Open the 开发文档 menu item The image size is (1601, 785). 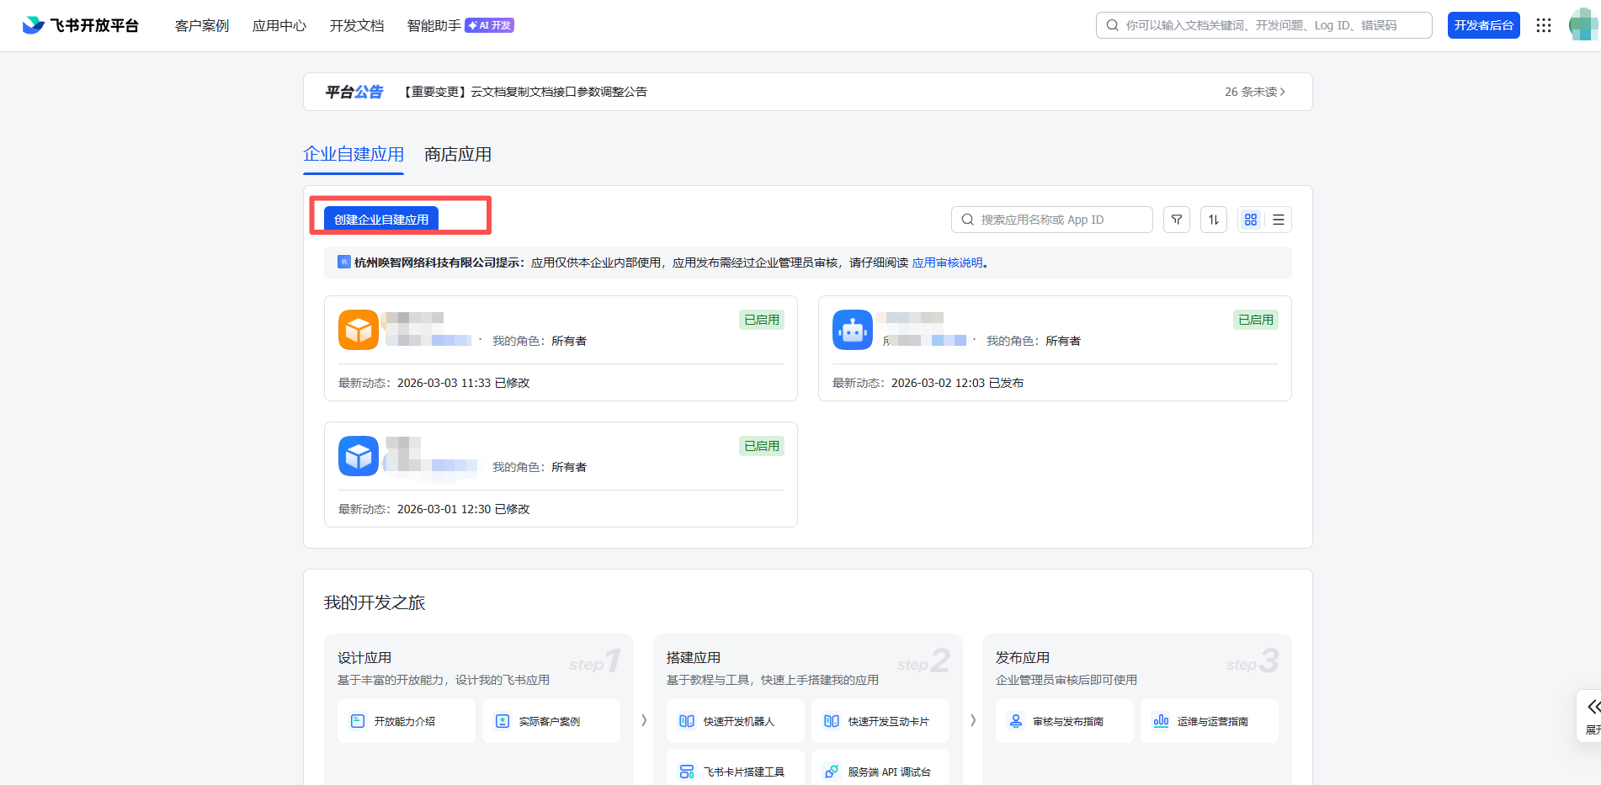(356, 25)
